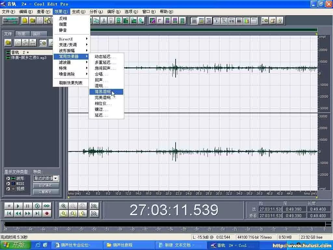Uncheck the 波形 file type checkbox
Screen dimensions: 333x250
(x=8, y=178)
